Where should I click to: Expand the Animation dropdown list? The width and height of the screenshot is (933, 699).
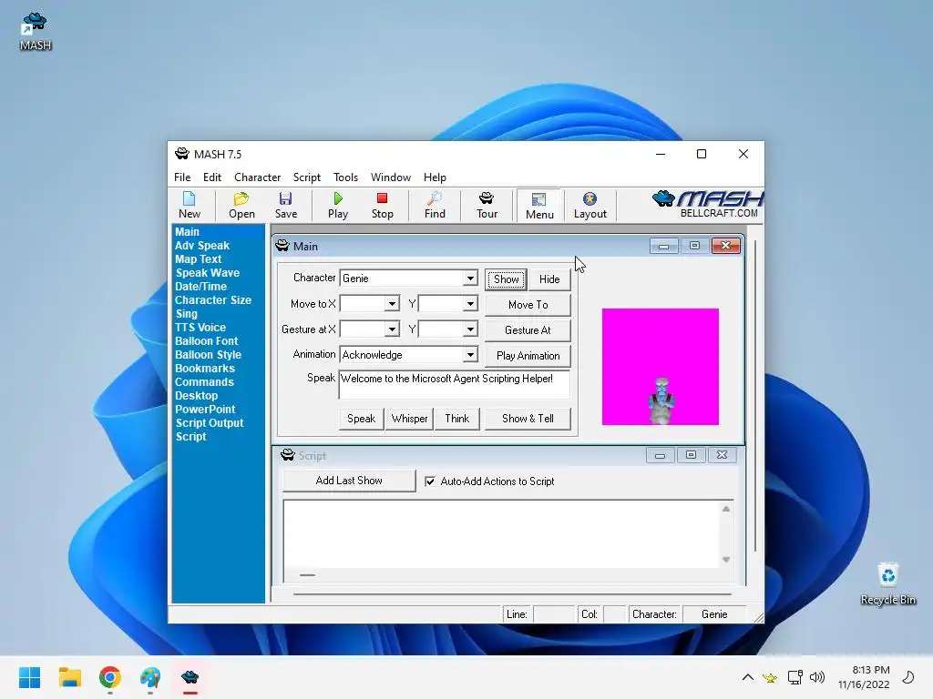click(x=470, y=355)
